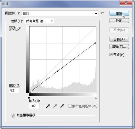Click the 自動(A) button
Viewport: 135px width, 129px height.
pyautogui.click(x=119, y=39)
